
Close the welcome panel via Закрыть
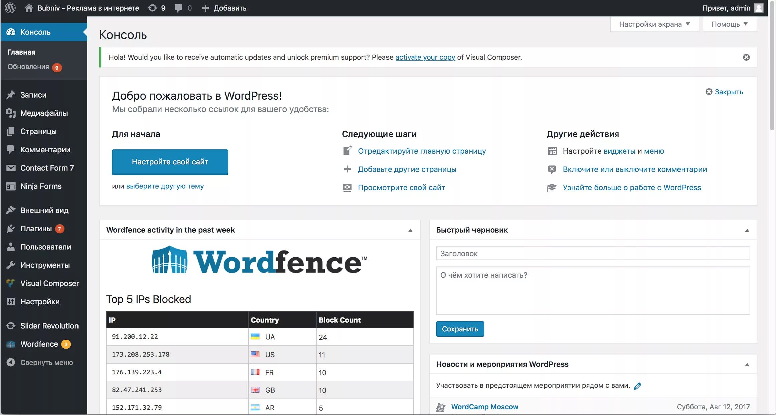tap(724, 92)
